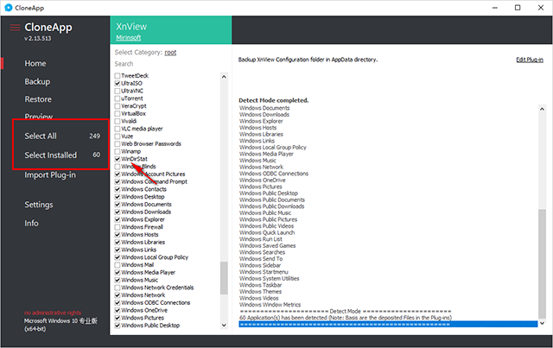Uncheck the UltraISO checkbox
This screenshot has width=553, height=348.
tap(118, 83)
